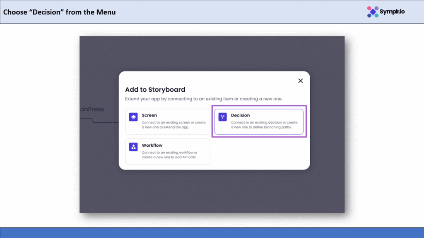
Task: Click the "Extend your app" subtitle text
Action: (204, 99)
